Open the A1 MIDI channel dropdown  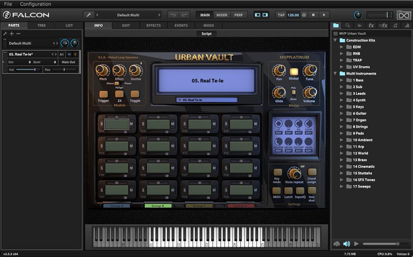[62, 54]
